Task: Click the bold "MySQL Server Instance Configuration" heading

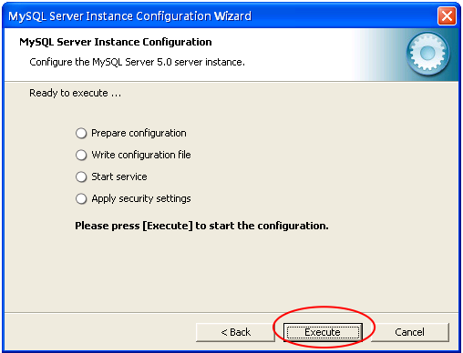Action: pos(116,42)
